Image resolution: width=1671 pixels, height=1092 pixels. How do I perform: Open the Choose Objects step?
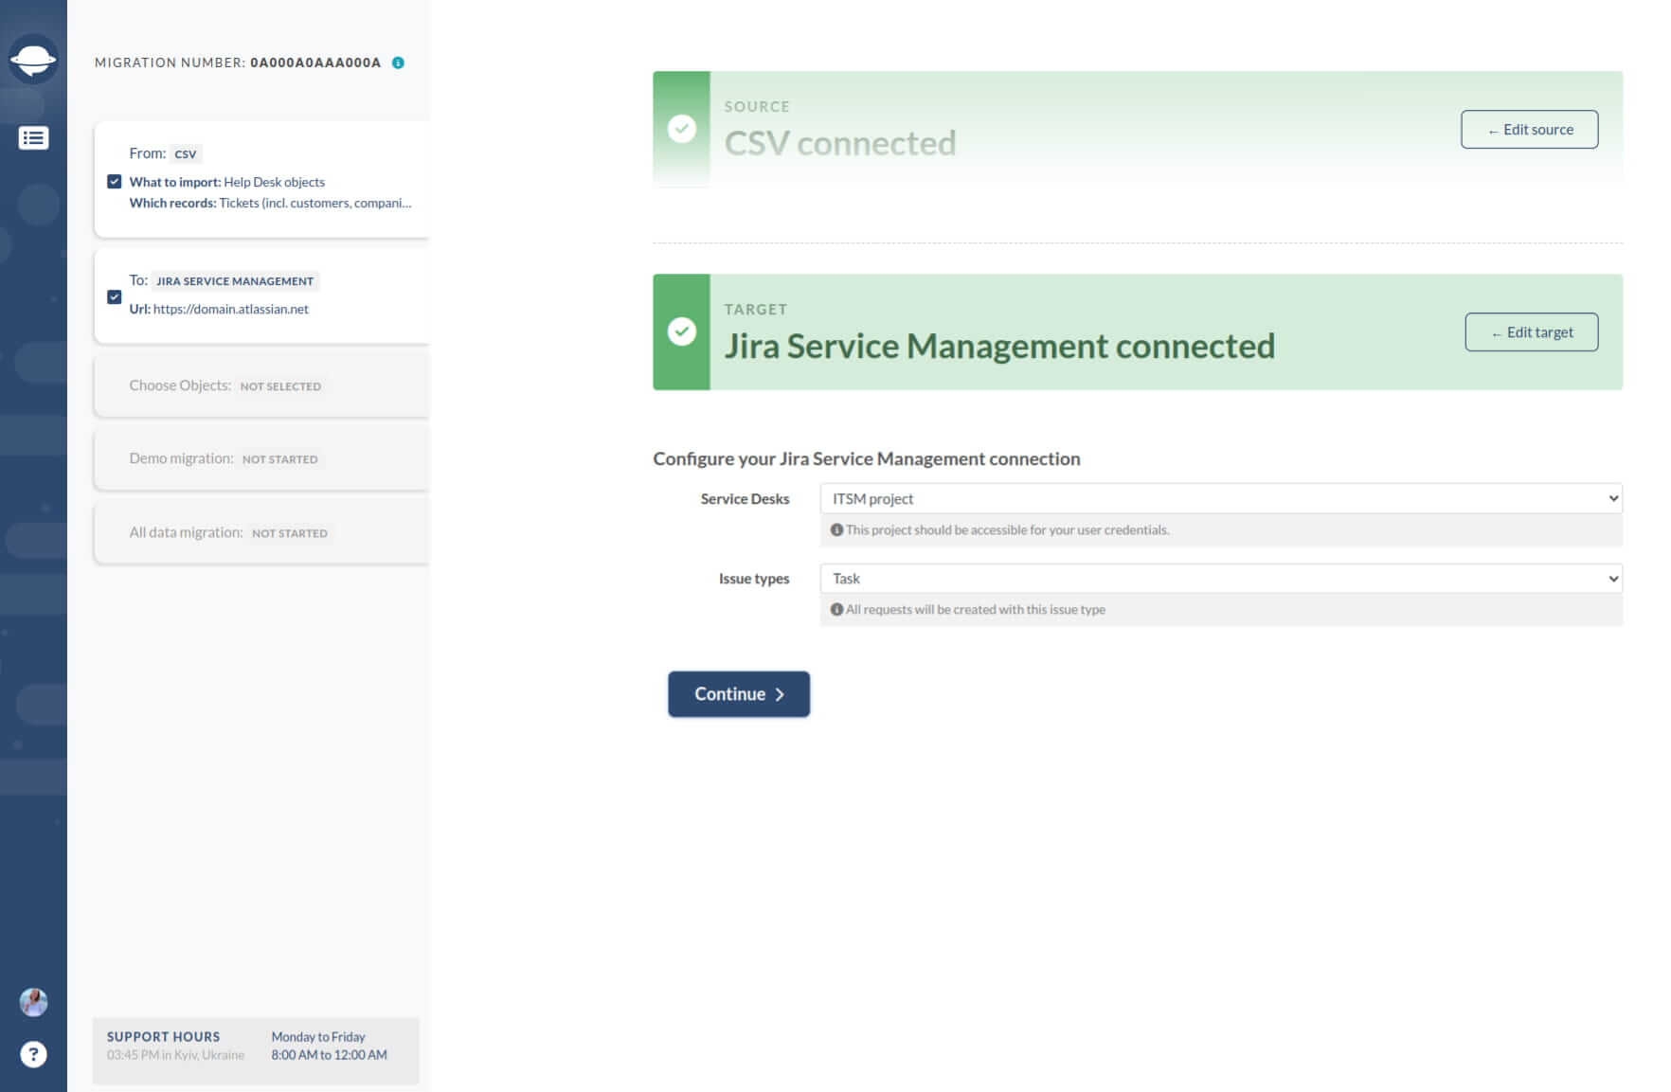coord(261,385)
